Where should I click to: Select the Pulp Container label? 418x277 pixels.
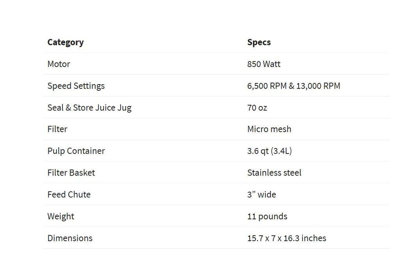(x=76, y=151)
